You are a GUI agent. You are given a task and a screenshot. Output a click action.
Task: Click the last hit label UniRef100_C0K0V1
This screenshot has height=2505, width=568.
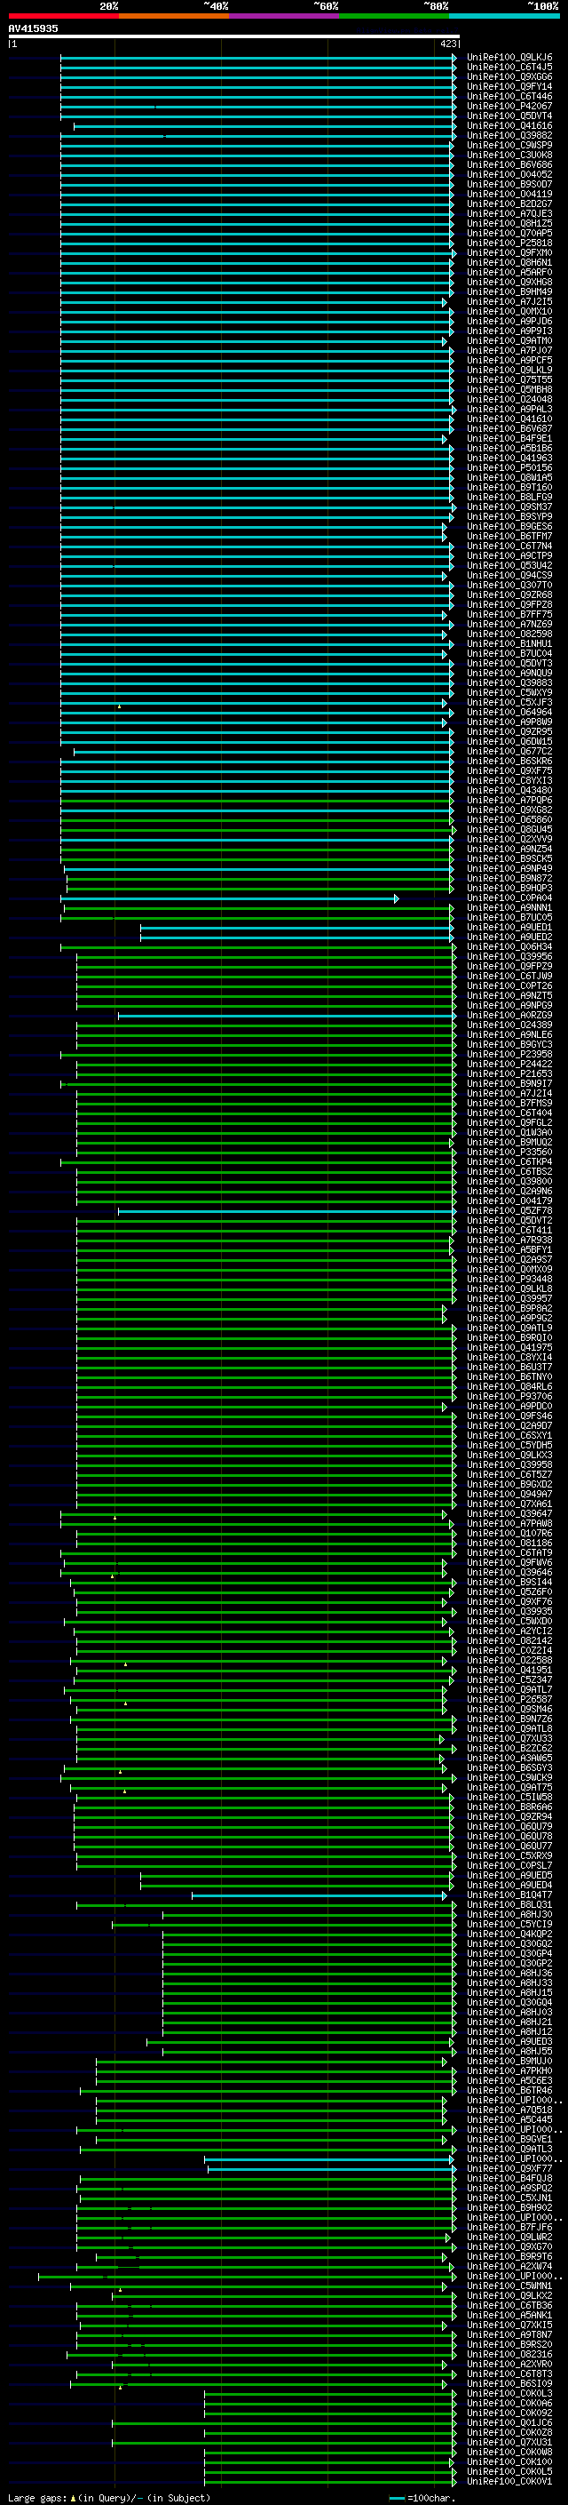coord(509,2482)
